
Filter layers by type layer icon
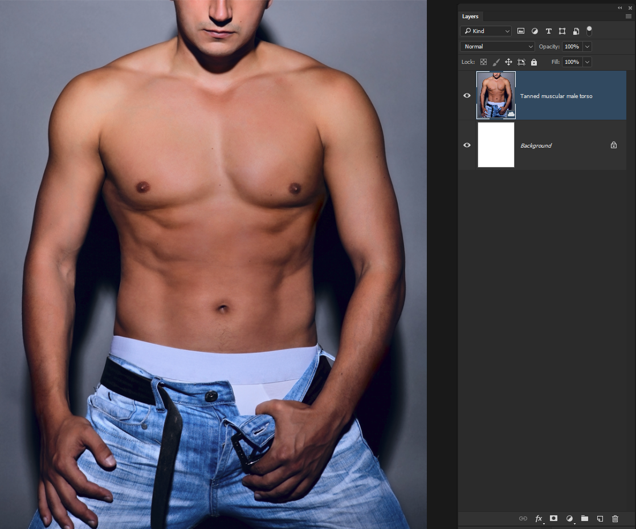[x=548, y=31]
